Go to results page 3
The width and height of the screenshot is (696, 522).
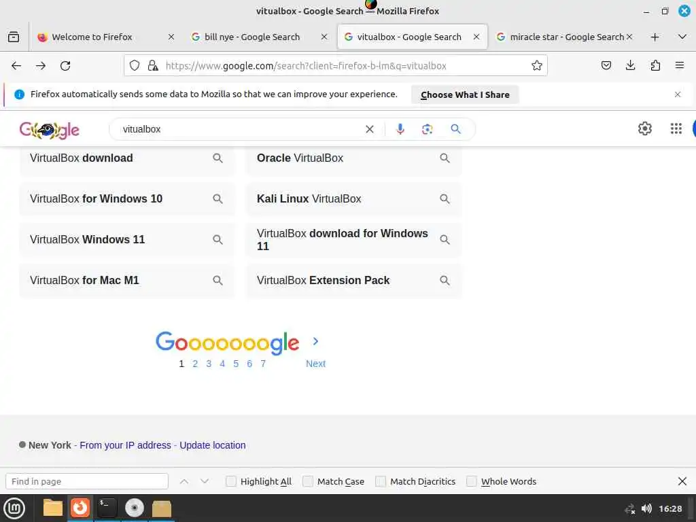[x=209, y=364]
